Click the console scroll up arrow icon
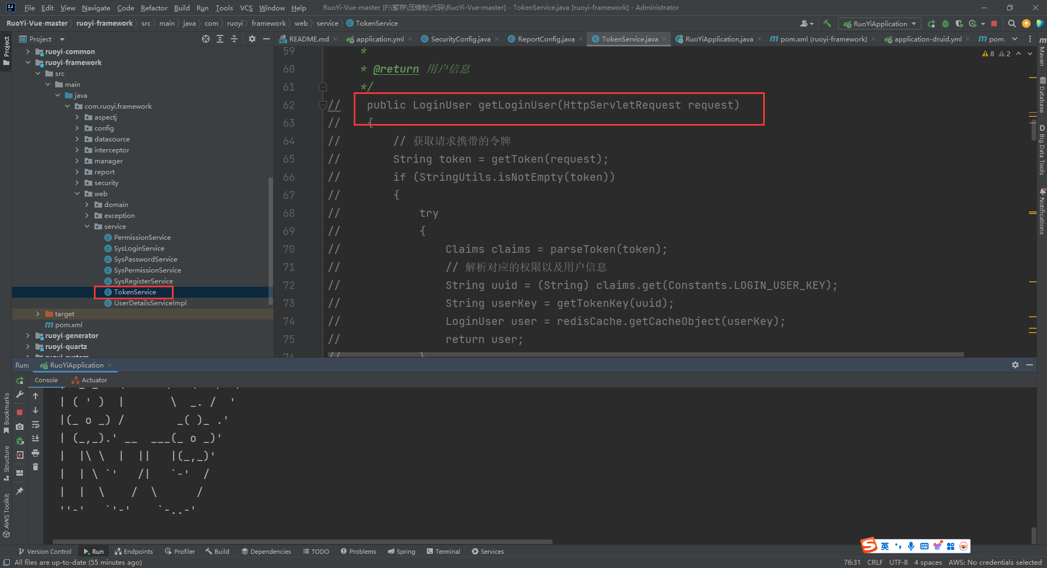1047x568 pixels. click(x=35, y=395)
